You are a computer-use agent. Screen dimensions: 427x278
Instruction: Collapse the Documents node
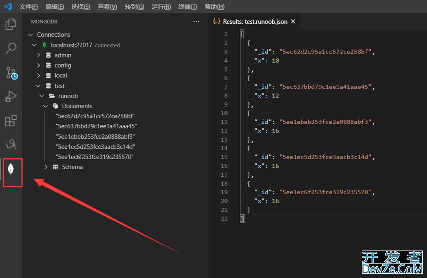45,106
